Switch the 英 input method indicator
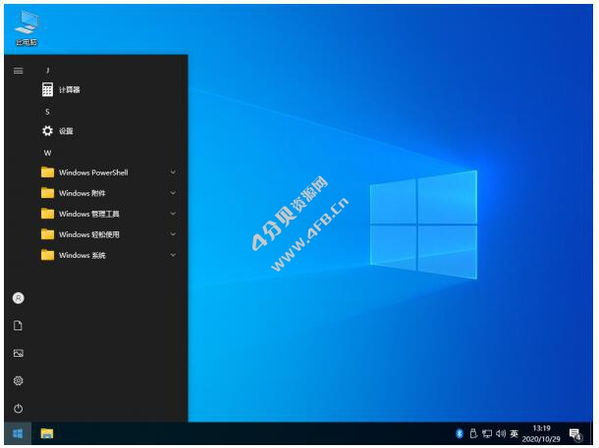Screen dimensions: 599x448 pos(514,432)
